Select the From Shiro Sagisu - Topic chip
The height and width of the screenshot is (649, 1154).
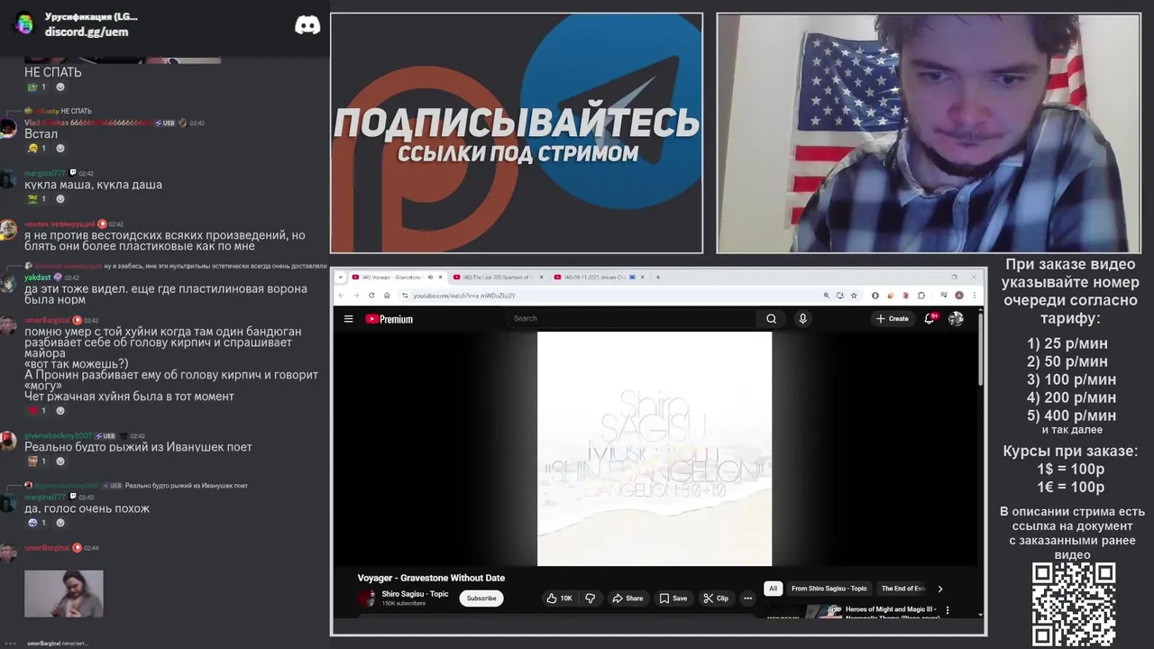pyautogui.click(x=829, y=589)
